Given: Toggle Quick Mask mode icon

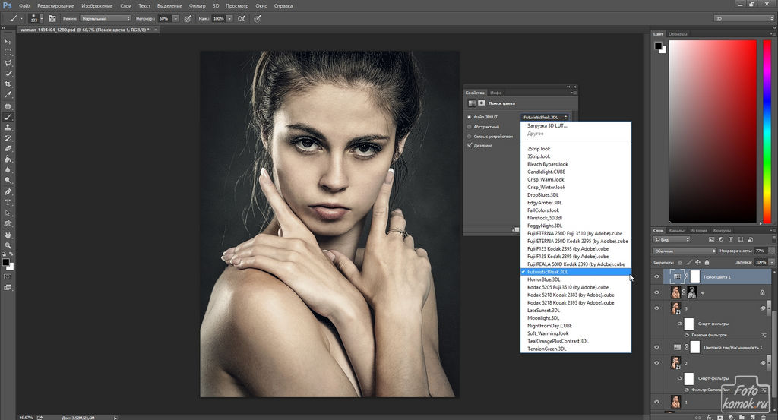Looking at the screenshot, I should click(x=8, y=276).
